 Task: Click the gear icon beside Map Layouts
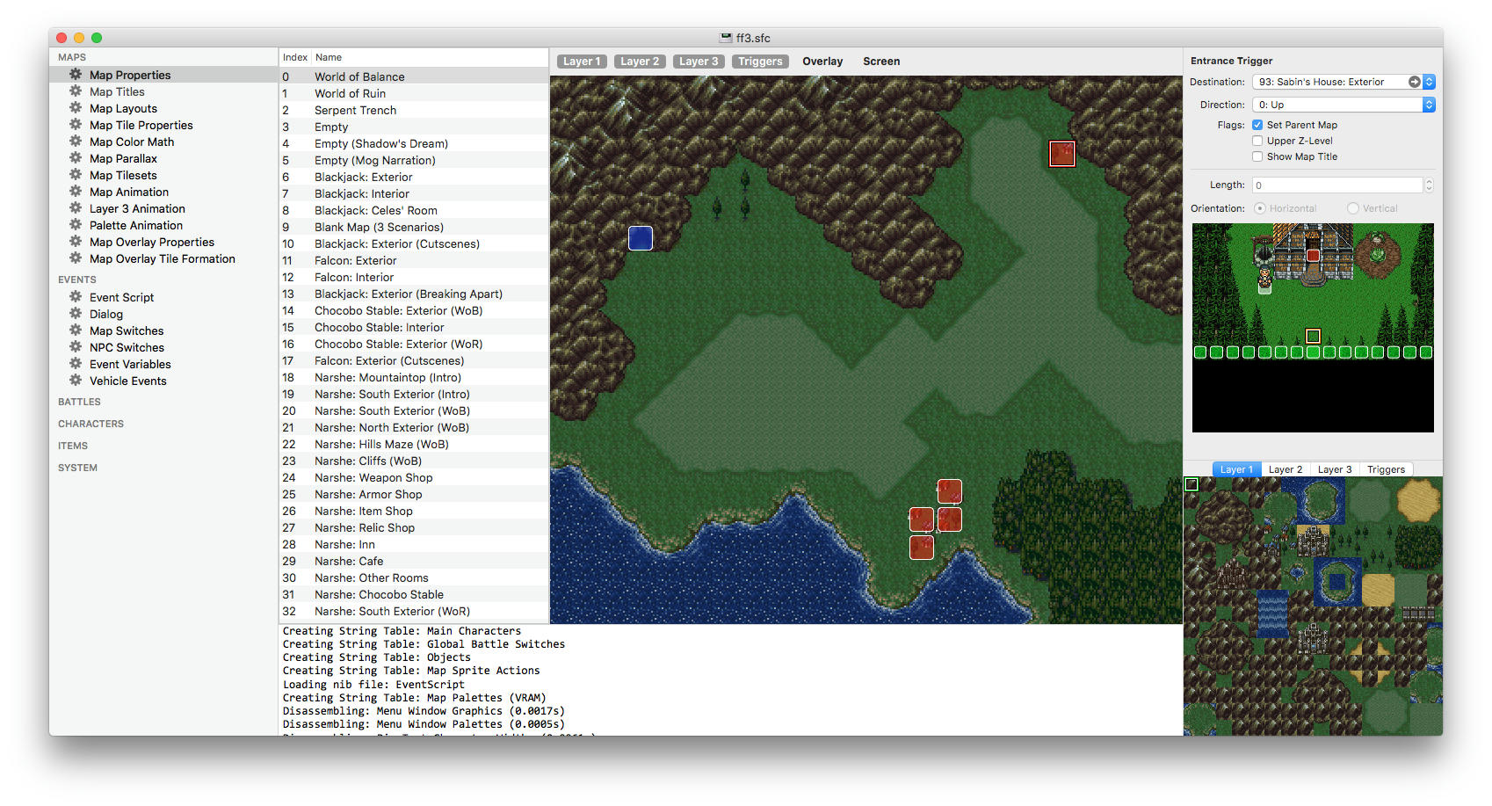pos(76,108)
